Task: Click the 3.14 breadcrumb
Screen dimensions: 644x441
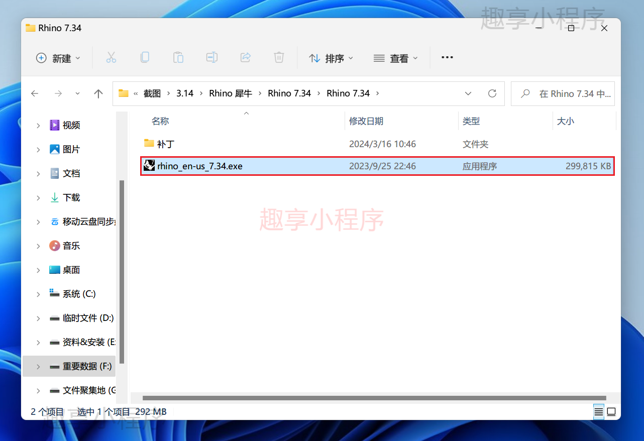Action: coord(185,93)
